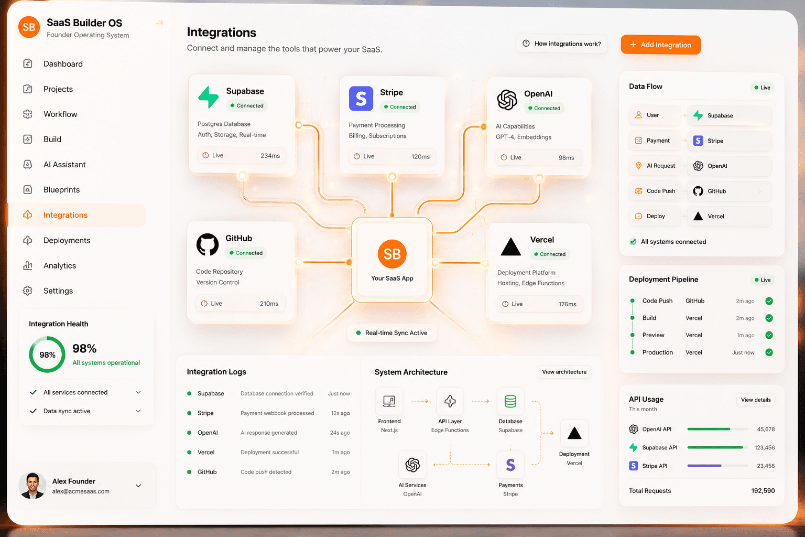Viewport: 805px width, 537px height.
Task: Click How integrations work button
Action: pos(561,44)
